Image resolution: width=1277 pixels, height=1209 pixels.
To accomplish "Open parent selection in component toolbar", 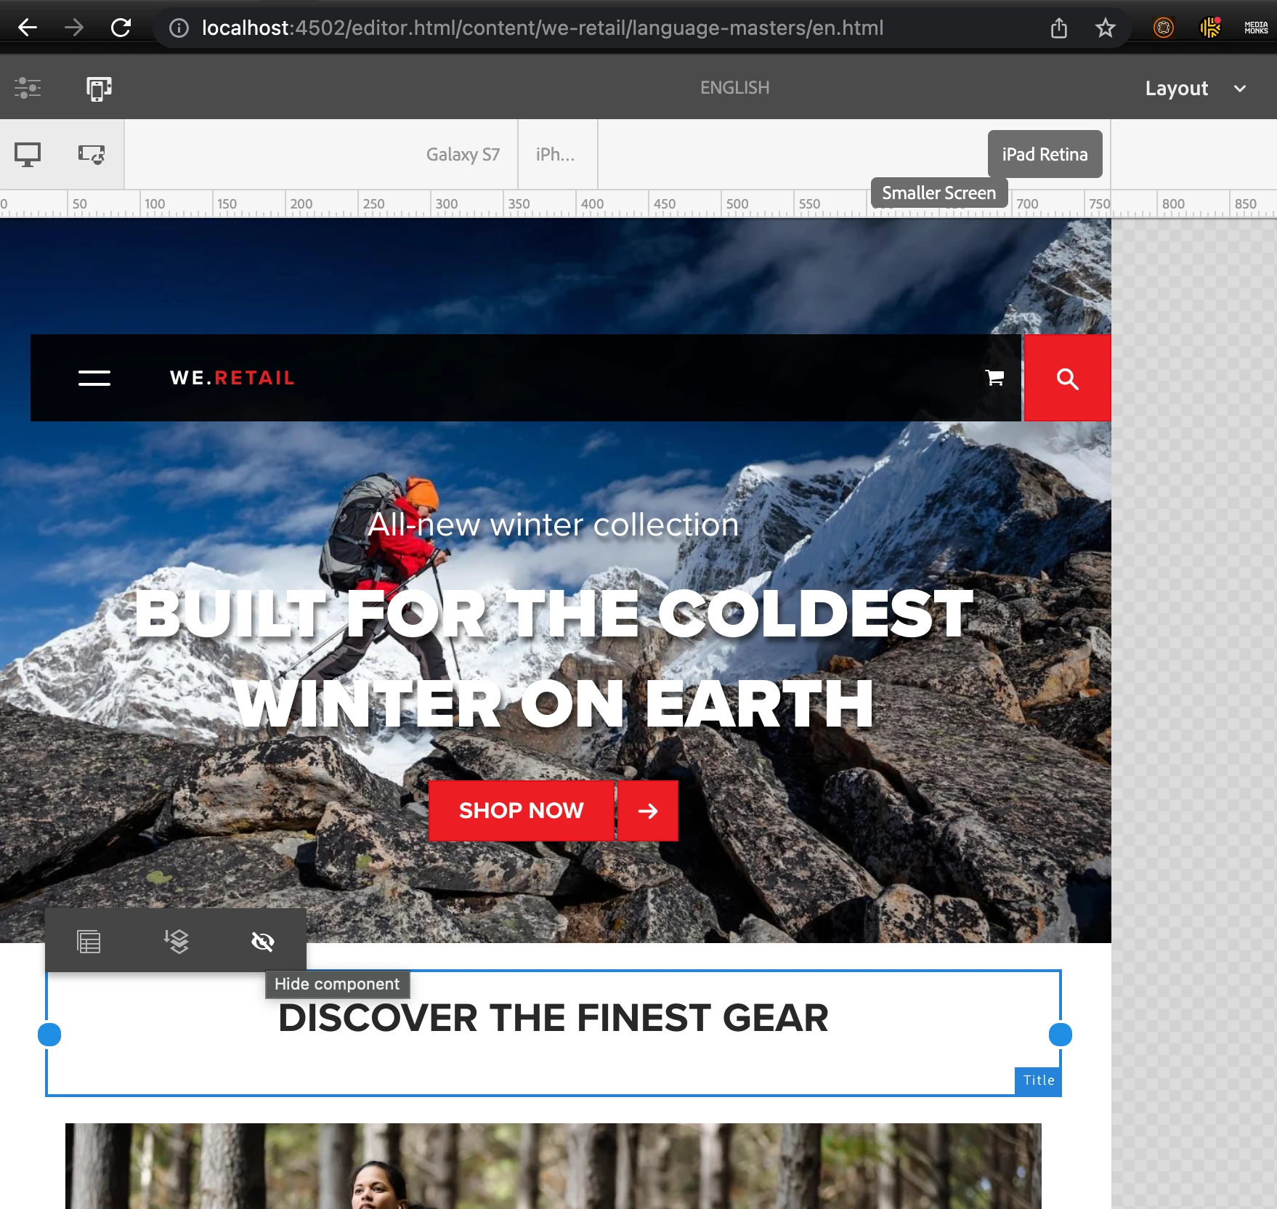I will [89, 942].
